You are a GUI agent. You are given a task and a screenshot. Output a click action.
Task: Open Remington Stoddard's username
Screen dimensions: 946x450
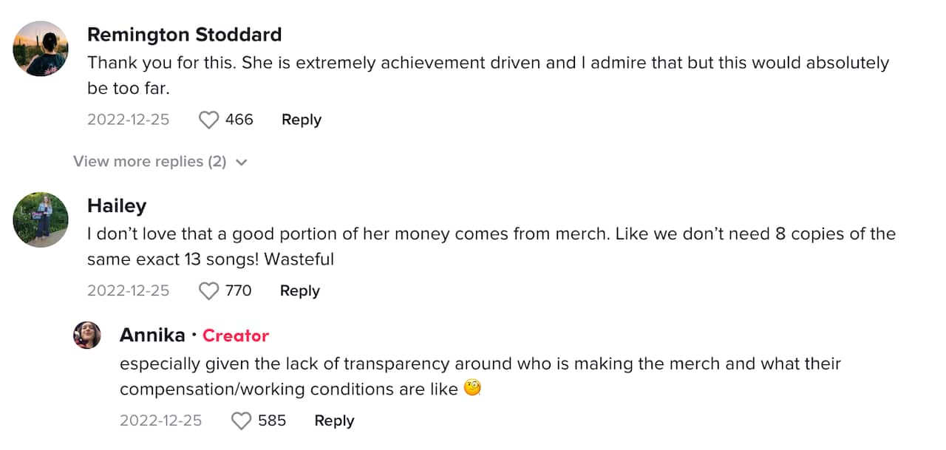185,34
